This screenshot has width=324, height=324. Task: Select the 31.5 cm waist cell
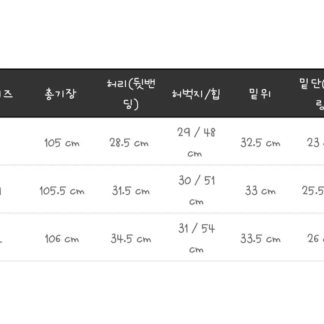click(131, 191)
